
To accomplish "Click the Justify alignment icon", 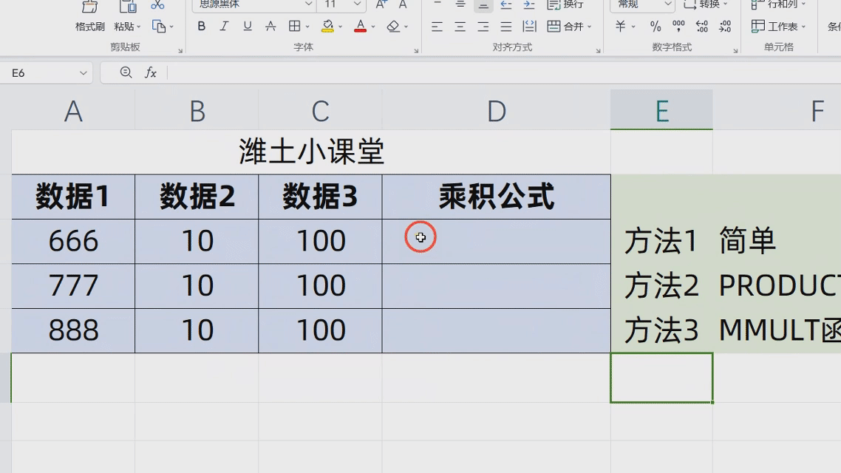I will coord(505,27).
